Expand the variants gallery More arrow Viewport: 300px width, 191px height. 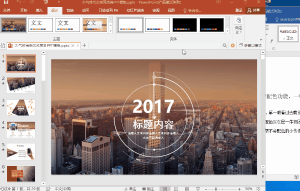click(227, 31)
